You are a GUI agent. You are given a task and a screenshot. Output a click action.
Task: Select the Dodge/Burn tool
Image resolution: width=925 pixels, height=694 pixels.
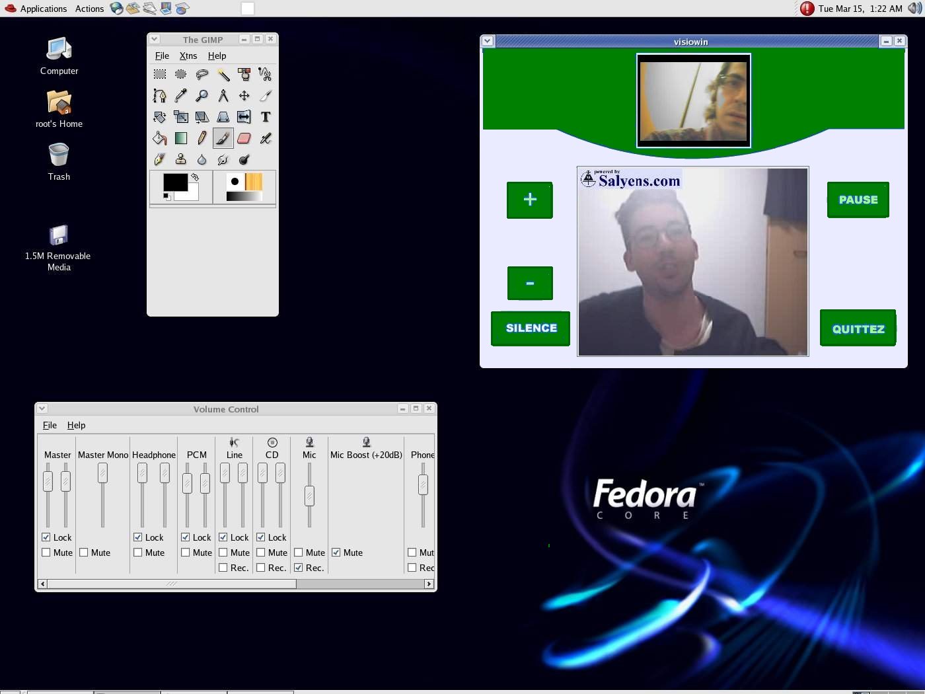click(x=244, y=159)
